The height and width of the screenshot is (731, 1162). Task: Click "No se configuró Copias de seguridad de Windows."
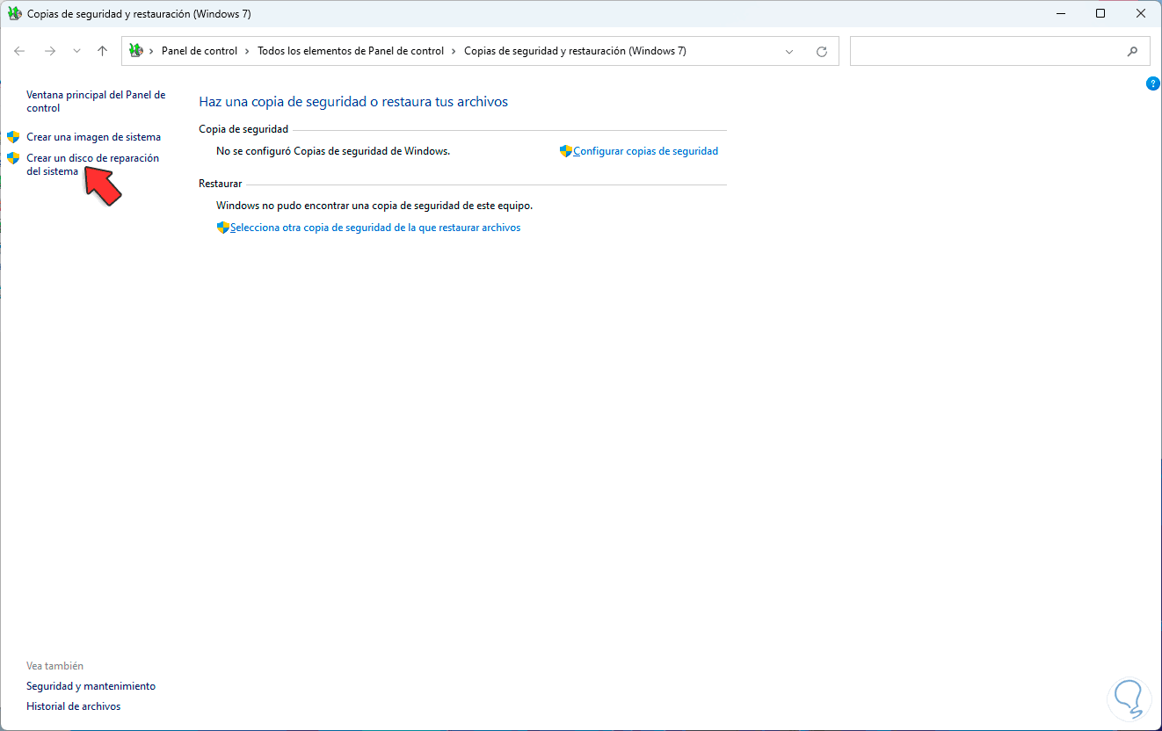(333, 151)
